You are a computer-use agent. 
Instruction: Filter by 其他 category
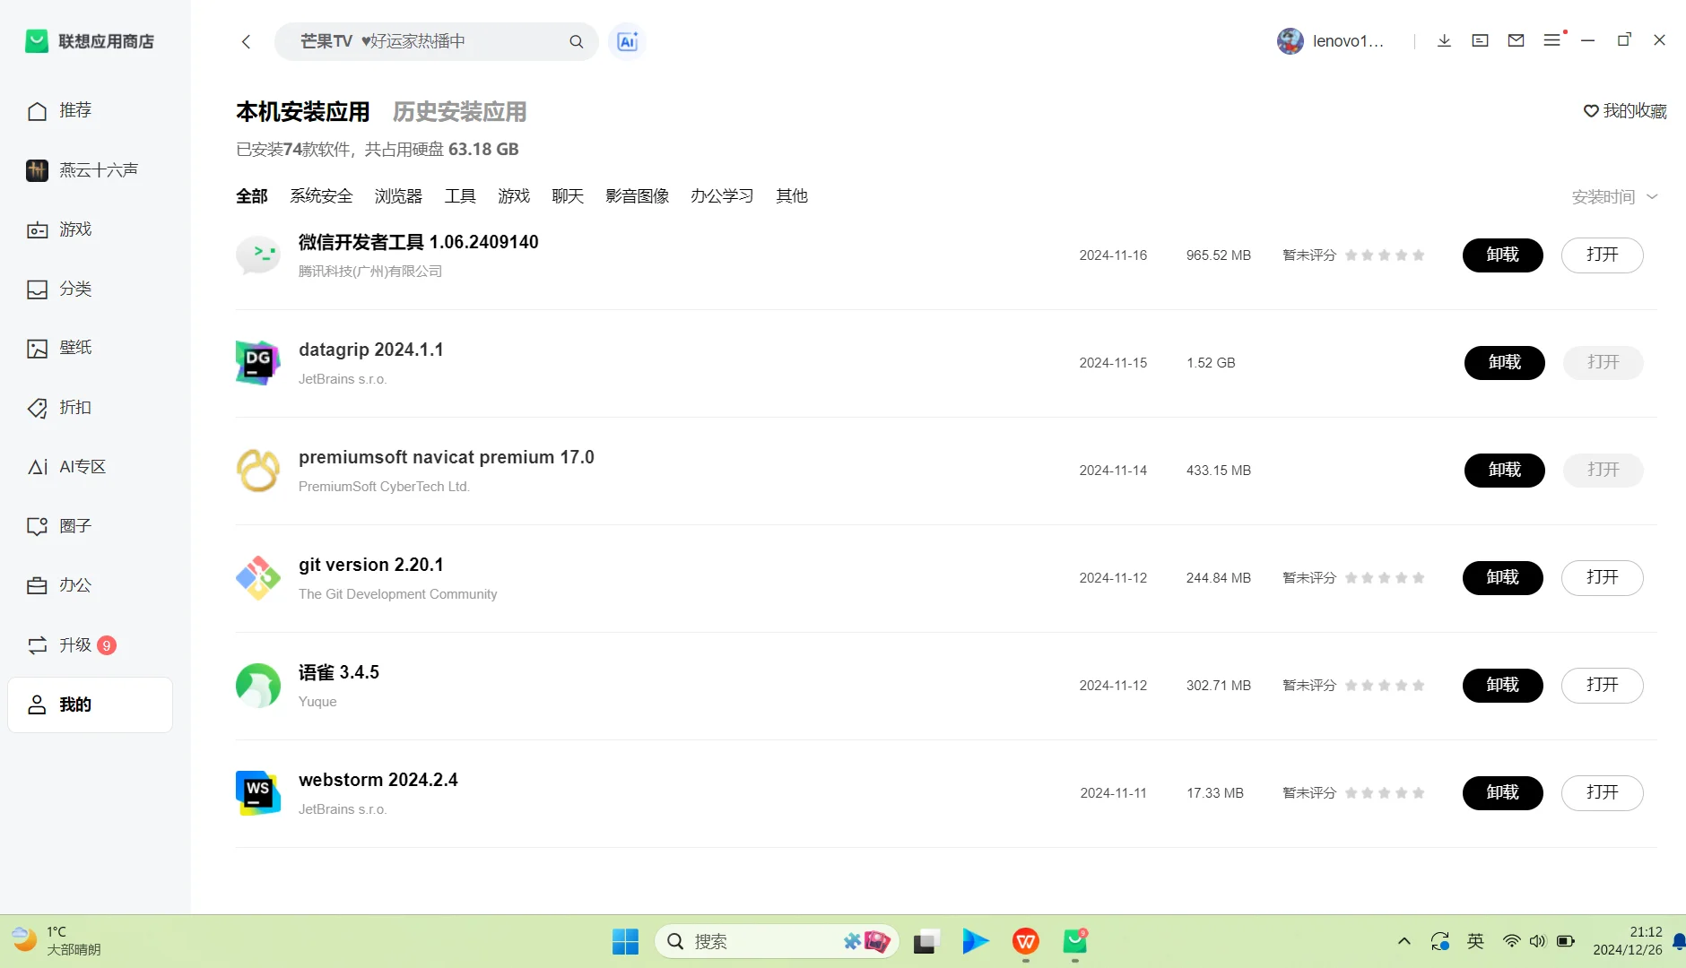[792, 196]
